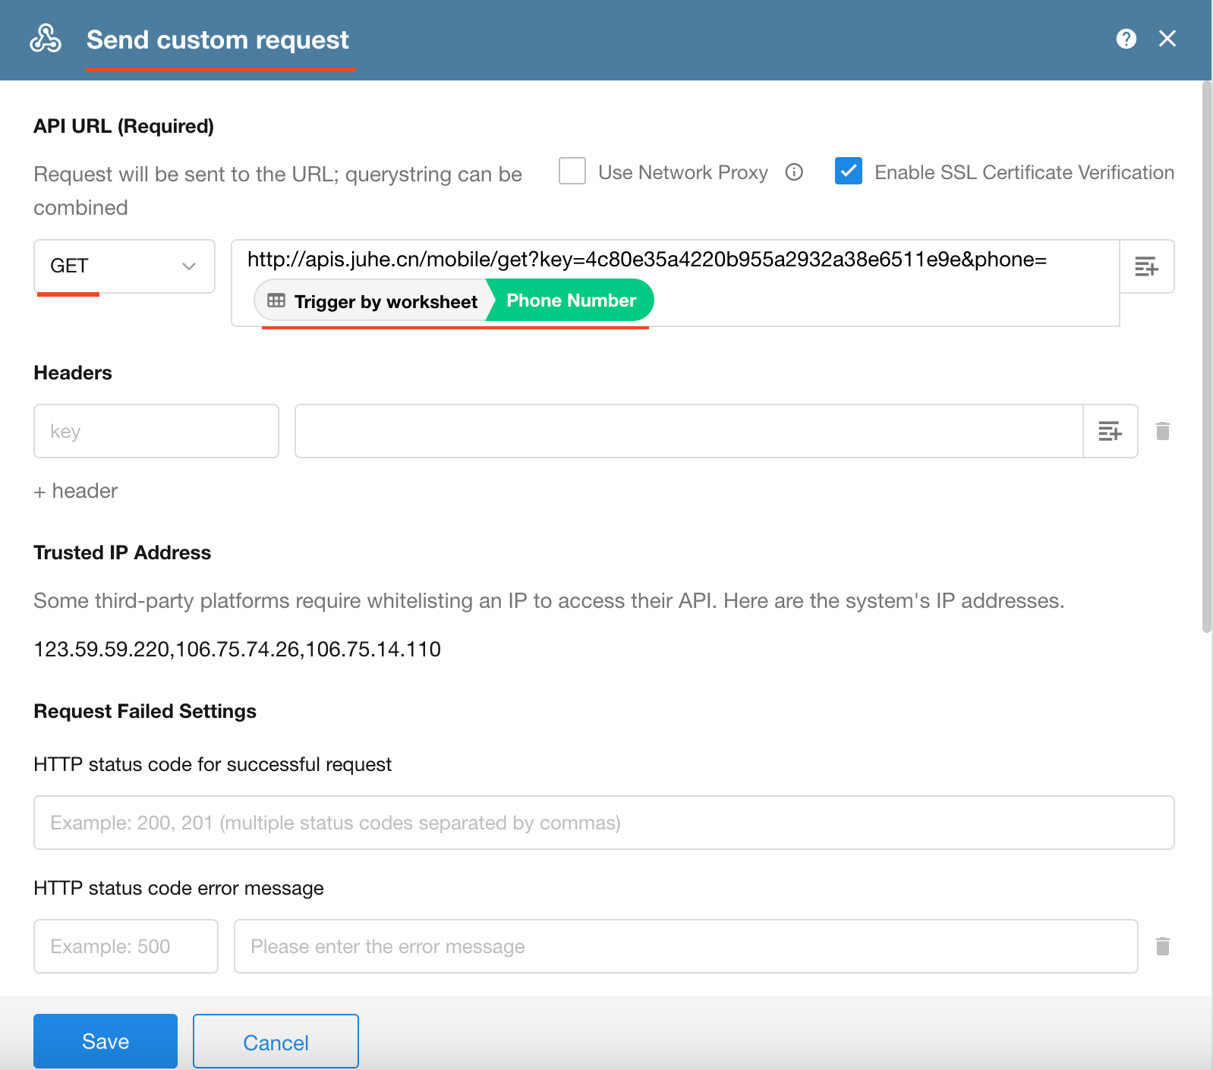The height and width of the screenshot is (1070, 1213).
Task: Open the GET request method dropdown
Action: pyautogui.click(x=124, y=266)
